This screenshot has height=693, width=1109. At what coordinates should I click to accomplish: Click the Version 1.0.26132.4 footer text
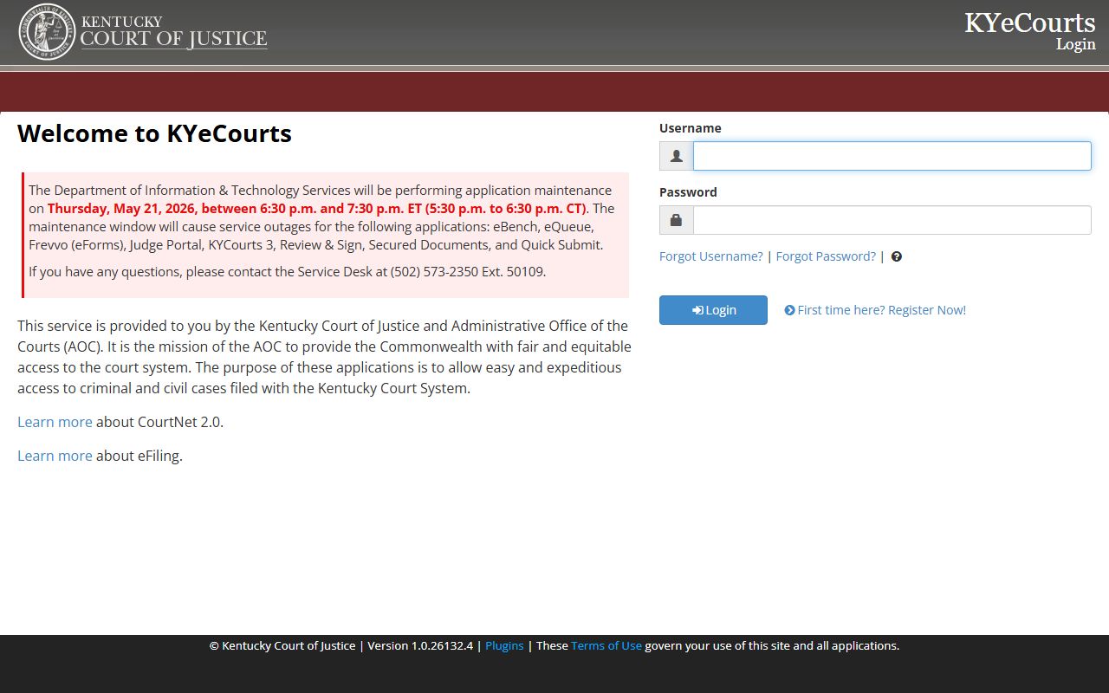pos(420,645)
